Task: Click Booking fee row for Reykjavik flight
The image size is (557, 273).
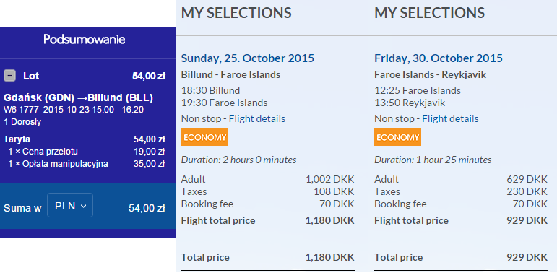Action: click(461, 204)
